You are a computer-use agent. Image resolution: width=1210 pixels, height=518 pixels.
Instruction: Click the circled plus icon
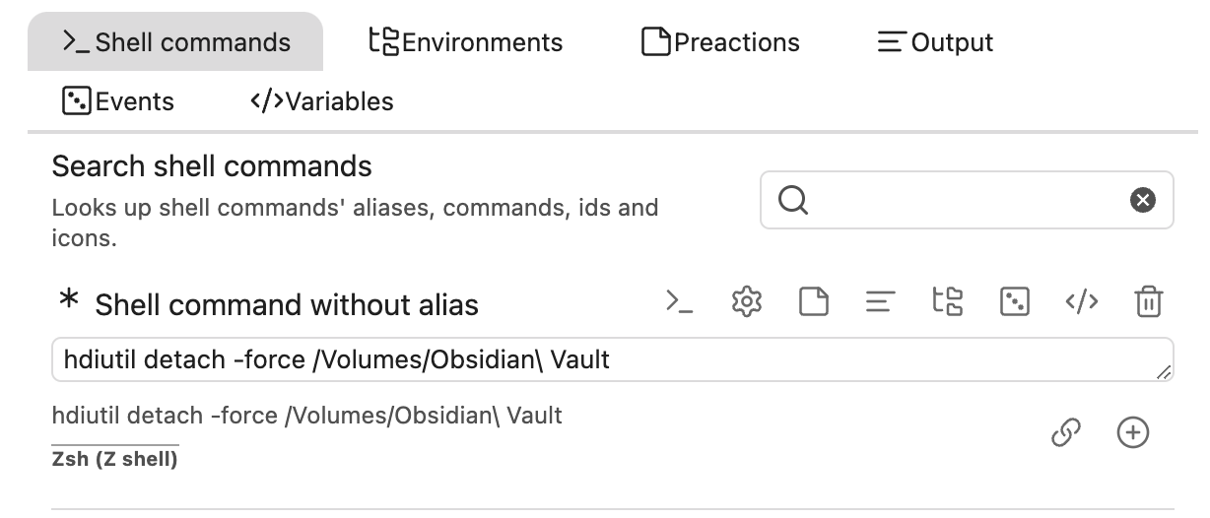(1133, 432)
